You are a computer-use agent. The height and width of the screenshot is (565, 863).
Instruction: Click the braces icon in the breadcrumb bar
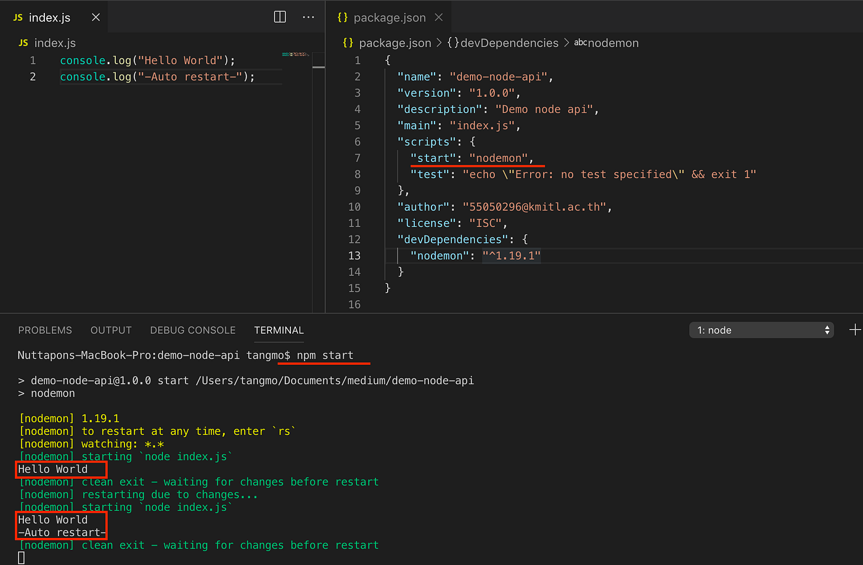348,43
